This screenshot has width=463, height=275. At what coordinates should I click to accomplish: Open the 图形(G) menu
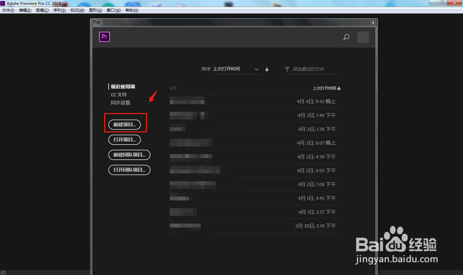click(95, 10)
